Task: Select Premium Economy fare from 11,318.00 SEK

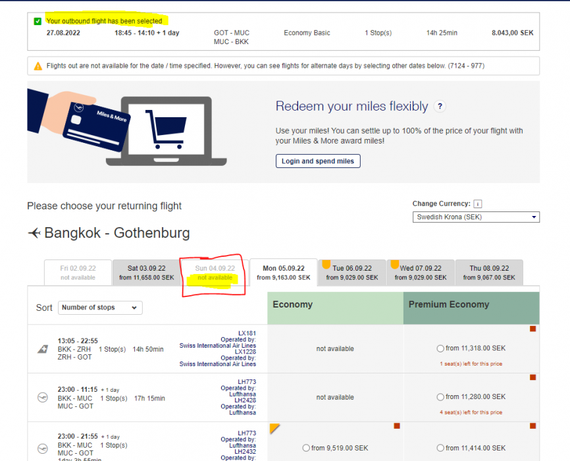Action: (x=440, y=348)
